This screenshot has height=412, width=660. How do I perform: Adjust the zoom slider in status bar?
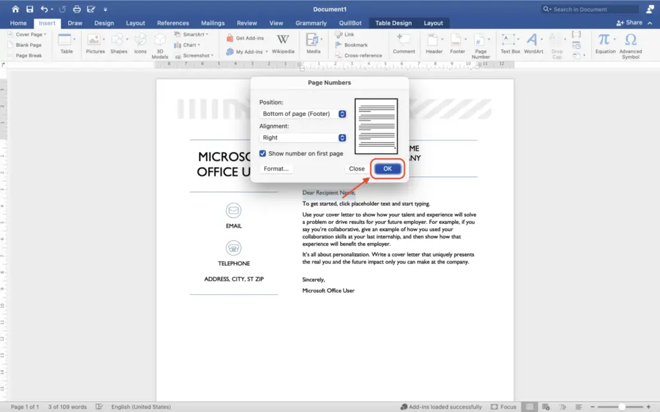click(x=621, y=407)
